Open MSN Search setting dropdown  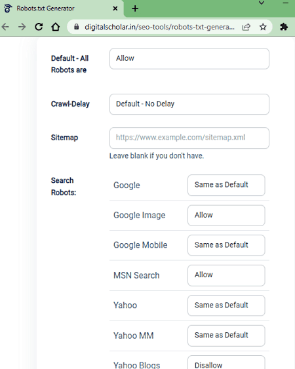click(226, 275)
